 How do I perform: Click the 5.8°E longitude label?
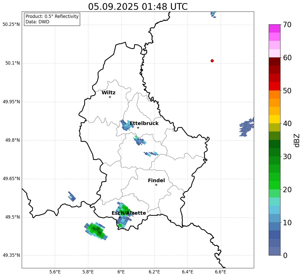(x=88, y=272)
